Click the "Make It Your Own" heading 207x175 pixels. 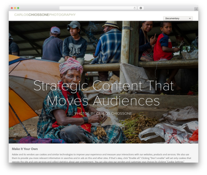pyautogui.click(x=25, y=149)
